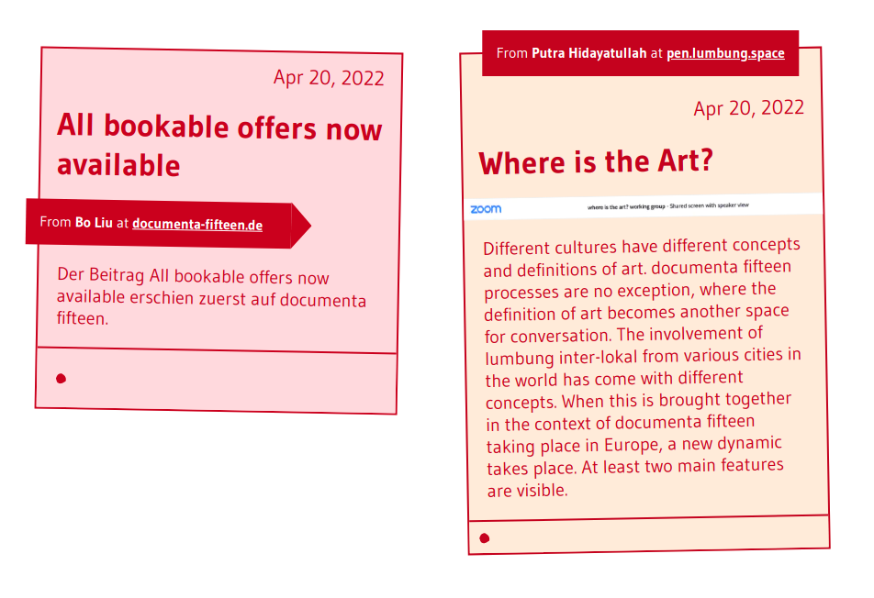This screenshot has width=874, height=598.
Task: Open the pen.lumbung.space source link
Action: point(725,53)
